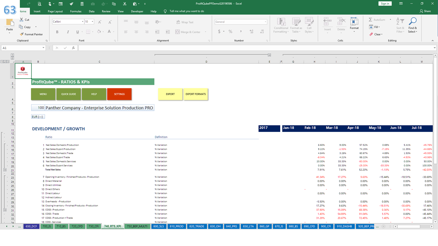Open the Insert ribbon tab
Screen dimensions: 438x246
pyautogui.click(x=37, y=11)
